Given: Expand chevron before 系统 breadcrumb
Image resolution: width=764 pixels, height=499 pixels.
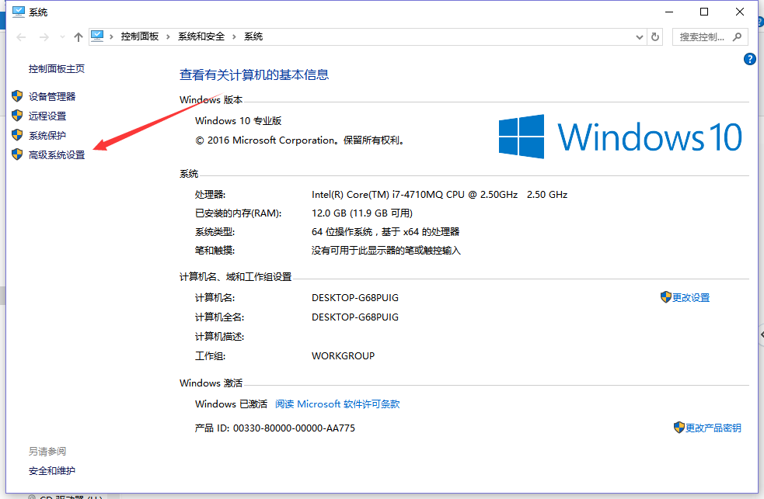Looking at the screenshot, I should pyautogui.click(x=234, y=37).
